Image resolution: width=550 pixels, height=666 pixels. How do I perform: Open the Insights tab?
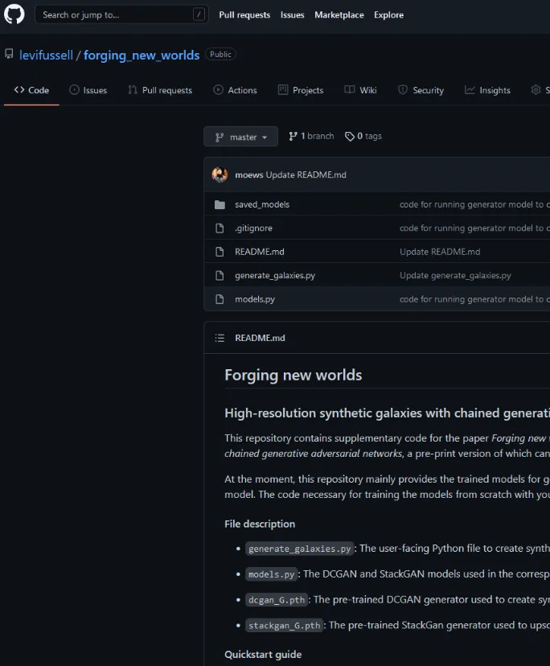click(487, 90)
